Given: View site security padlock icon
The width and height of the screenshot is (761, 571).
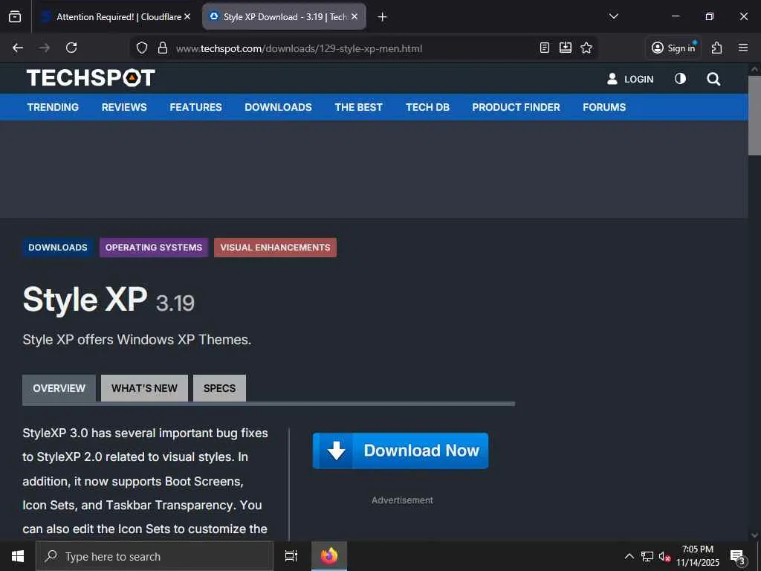Looking at the screenshot, I should click(x=163, y=48).
